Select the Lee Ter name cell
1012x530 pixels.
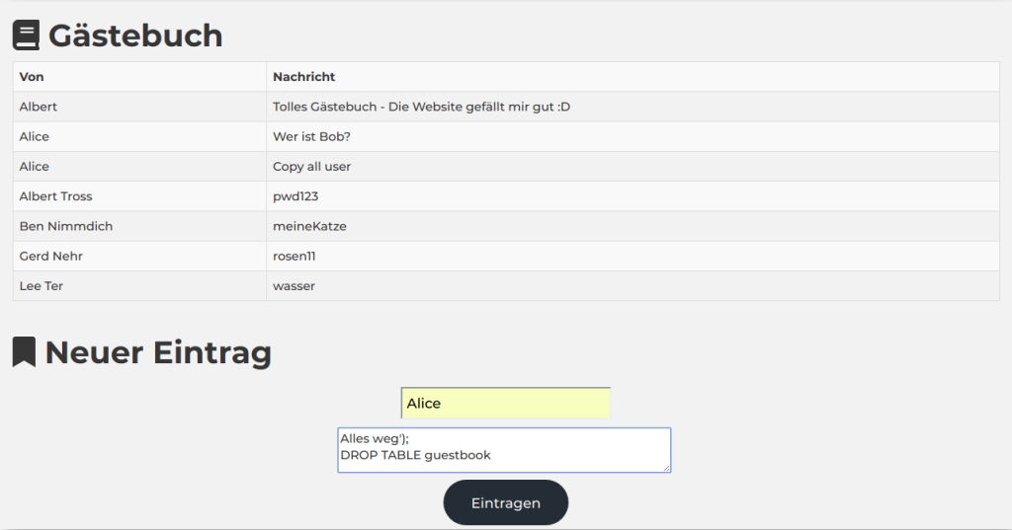(x=42, y=286)
